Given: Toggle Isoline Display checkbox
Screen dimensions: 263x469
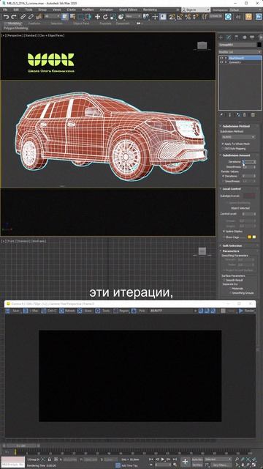Looking at the screenshot, I should pyautogui.click(x=224, y=232).
